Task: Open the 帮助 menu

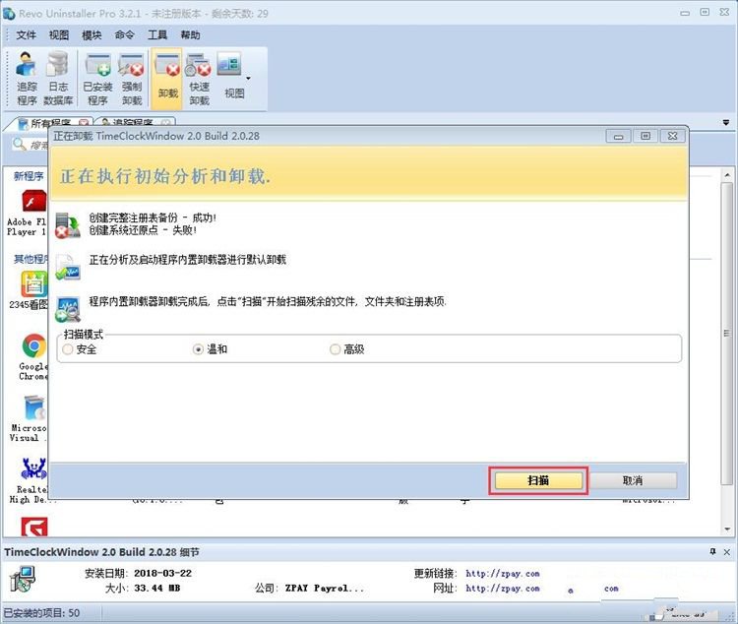Action: (x=190, y=34)
